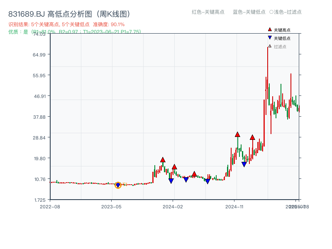Image resolution: width=332 pixels, height=249 pixels.
Task: Select the rightmost red high-point arrow near 2024-11
Action: (253, 137)
